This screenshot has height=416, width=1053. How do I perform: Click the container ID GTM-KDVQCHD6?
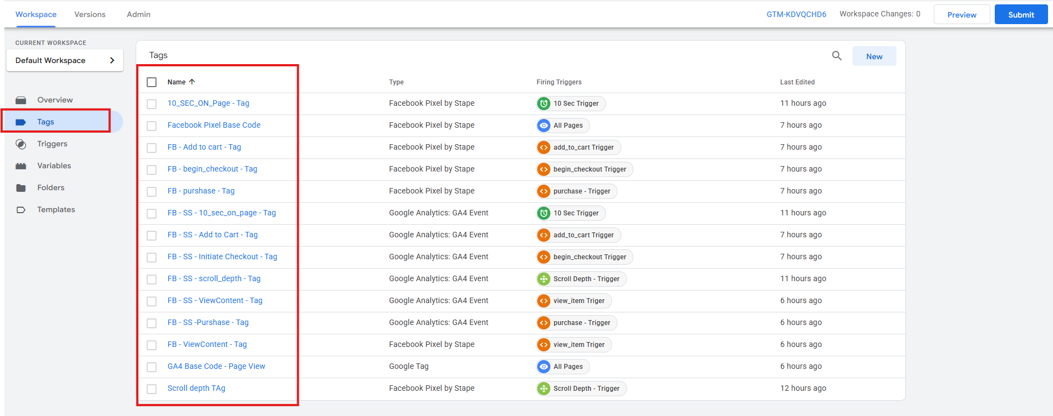pyautogui.click(x=796, y=14)
